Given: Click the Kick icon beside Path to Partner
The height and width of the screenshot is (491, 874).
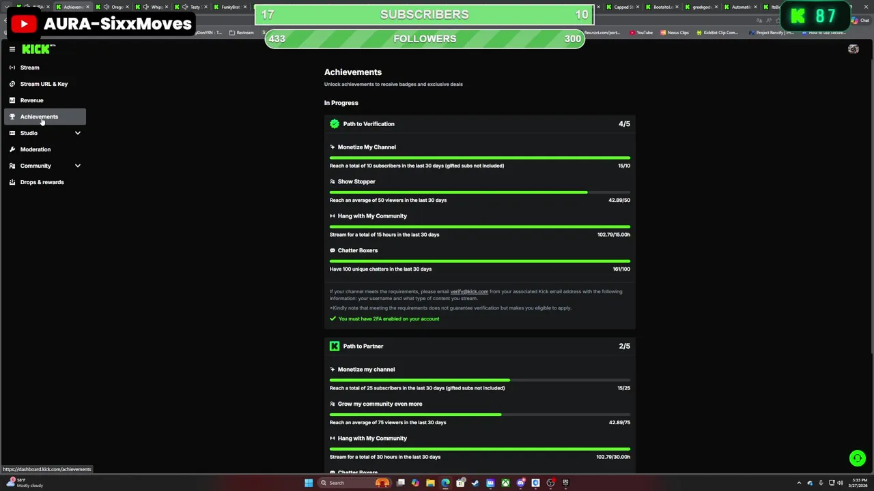Looking at the screenshot, I should 335,346.
